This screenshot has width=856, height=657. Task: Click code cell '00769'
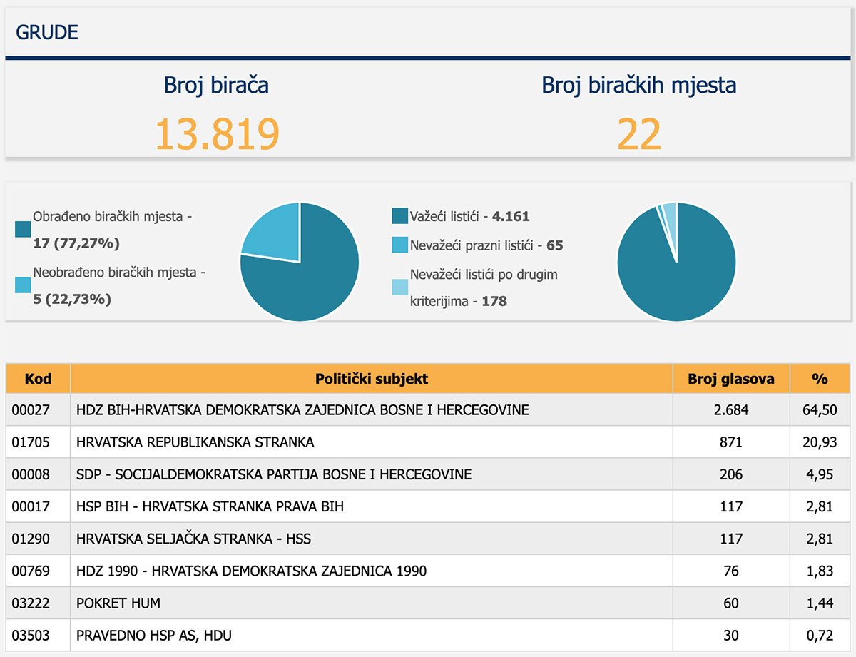point(38,571)
